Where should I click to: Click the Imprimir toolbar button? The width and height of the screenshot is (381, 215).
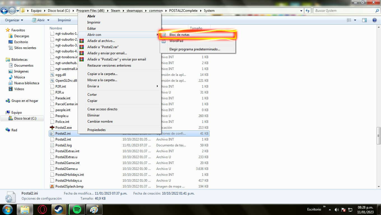64,20
